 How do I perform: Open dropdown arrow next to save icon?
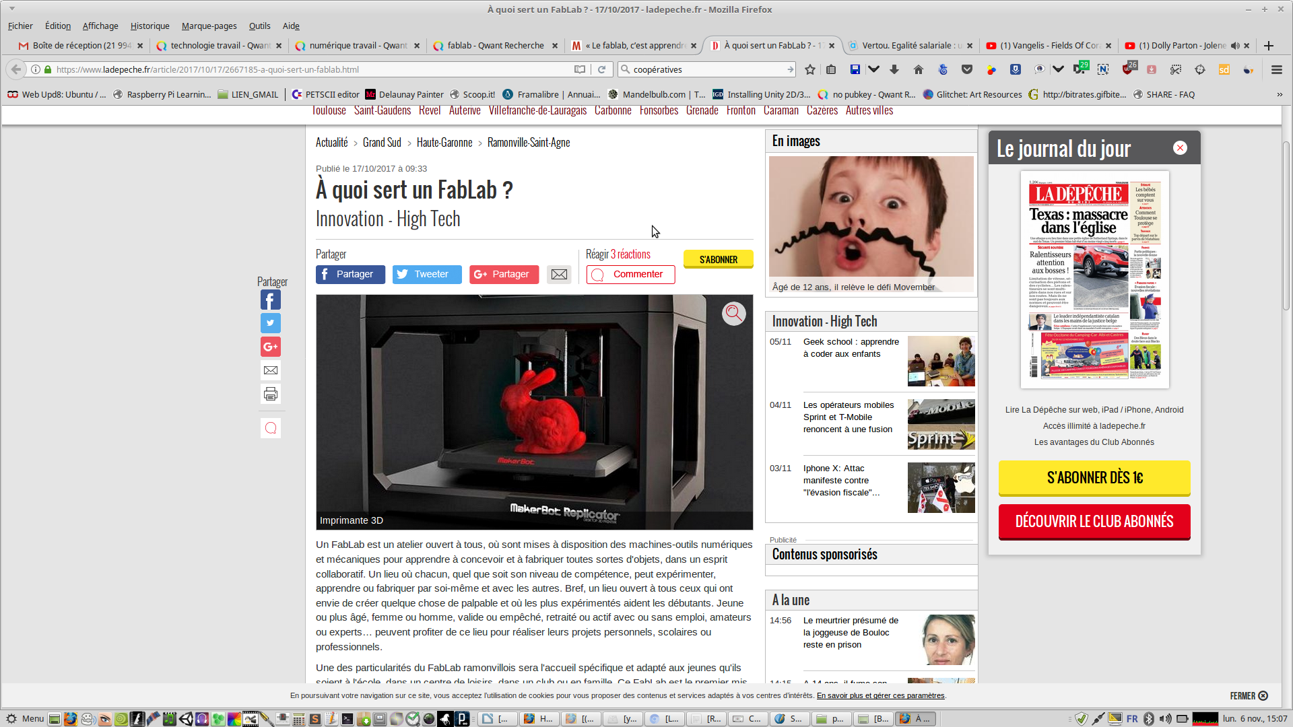pos(873,69)
